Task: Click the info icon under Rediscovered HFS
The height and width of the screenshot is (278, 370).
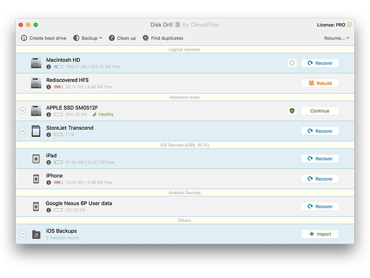Action: click(x=49, y=87)
